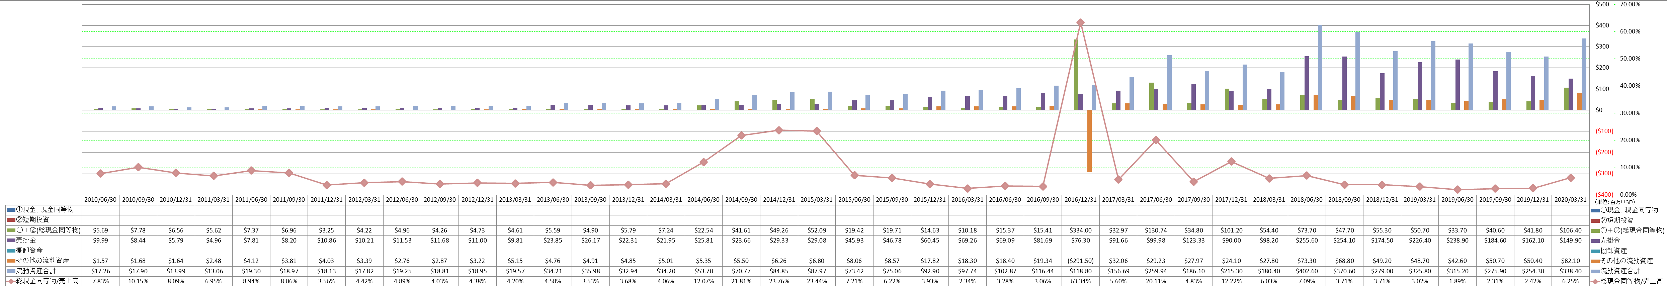The width and height of the screenshot is (1667, 287).
Task: Select the 棚卸資産 row header in table
Action: (30, 251)
